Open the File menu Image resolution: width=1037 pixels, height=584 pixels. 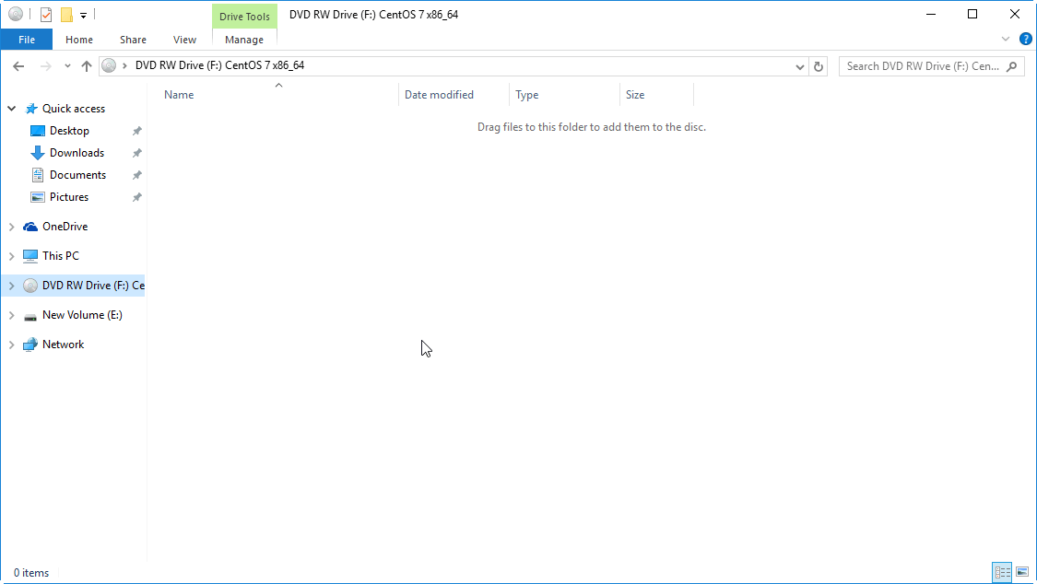(27, 40)
